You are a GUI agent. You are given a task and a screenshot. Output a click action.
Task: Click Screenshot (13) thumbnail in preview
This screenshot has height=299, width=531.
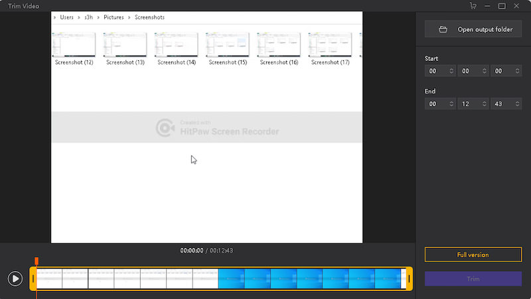coord(125,44)
